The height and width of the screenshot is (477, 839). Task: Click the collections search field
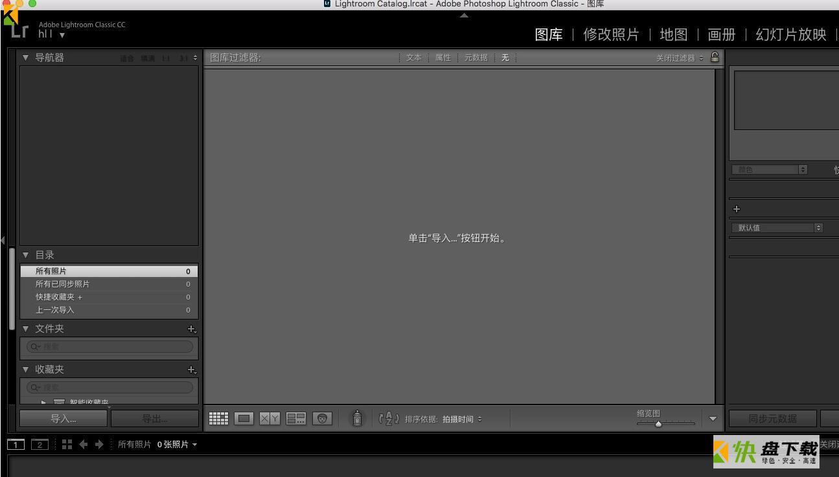point(109,388)
